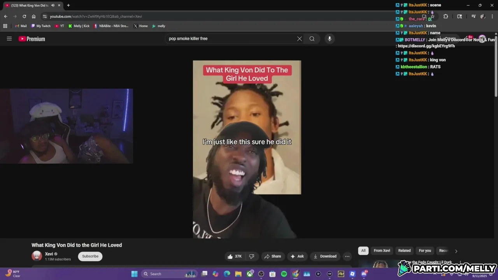This screenshot has width=498, height=280.
Task: Launch Spotify from the taskbar
Action: (284, 274)
